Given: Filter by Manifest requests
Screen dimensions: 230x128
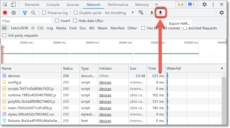Looking at the screenshot, I should click(x=118, y=28).
